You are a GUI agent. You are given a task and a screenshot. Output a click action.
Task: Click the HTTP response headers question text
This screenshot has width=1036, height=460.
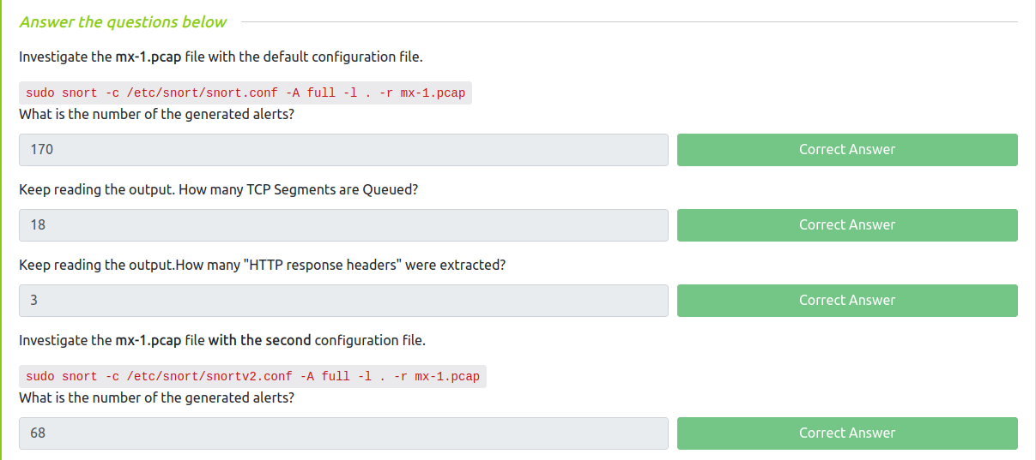click(262, 265)
